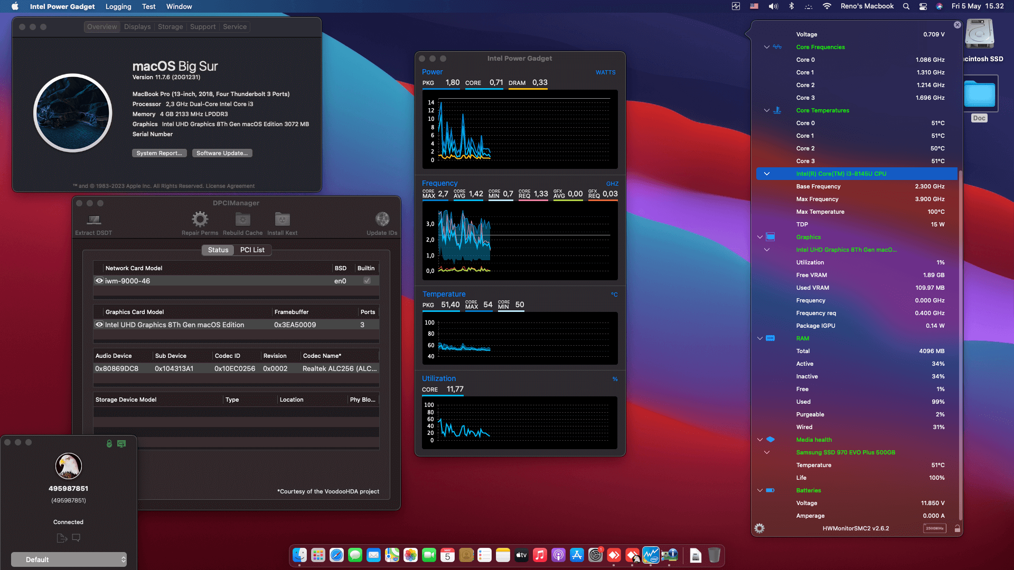The height and width of the screenshot is (570, 1014).
Task: Click the Repair Perms icon
Action: 200,219
